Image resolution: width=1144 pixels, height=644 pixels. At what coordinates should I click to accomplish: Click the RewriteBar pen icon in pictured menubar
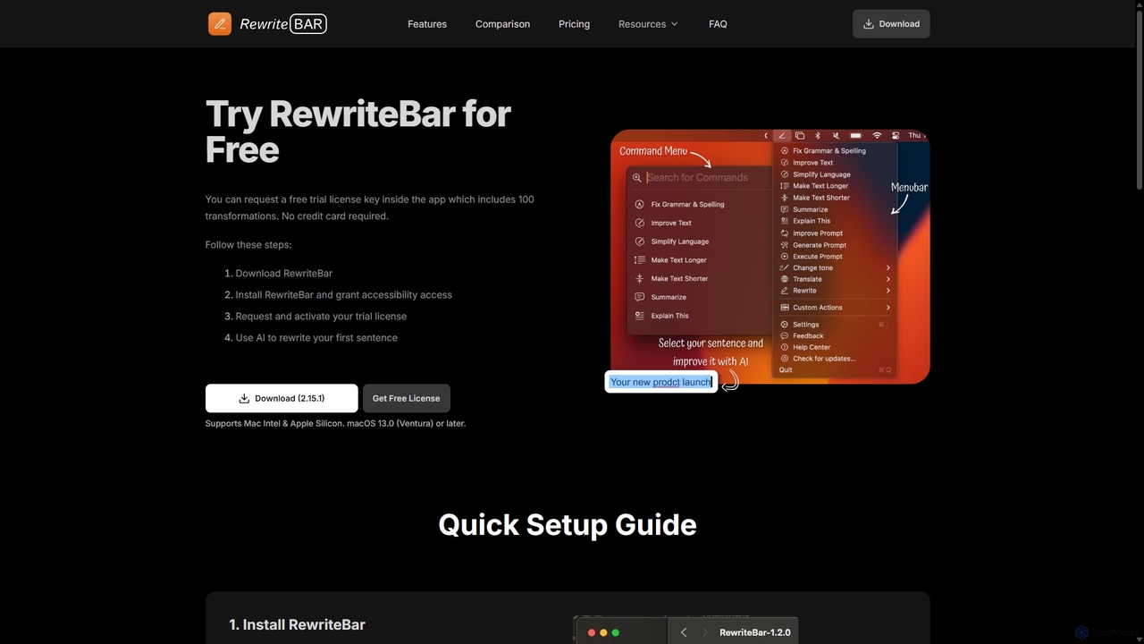click(x=782, y=136)
